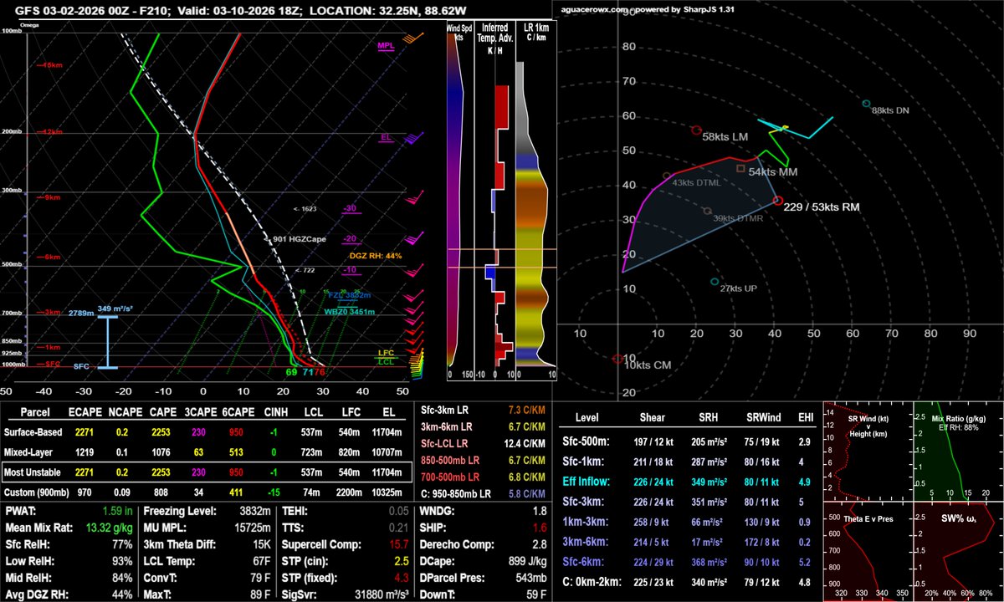Click the 43kts DTML marker
This screenshot has width=1004, height=602.
click(x=667, y=176)
